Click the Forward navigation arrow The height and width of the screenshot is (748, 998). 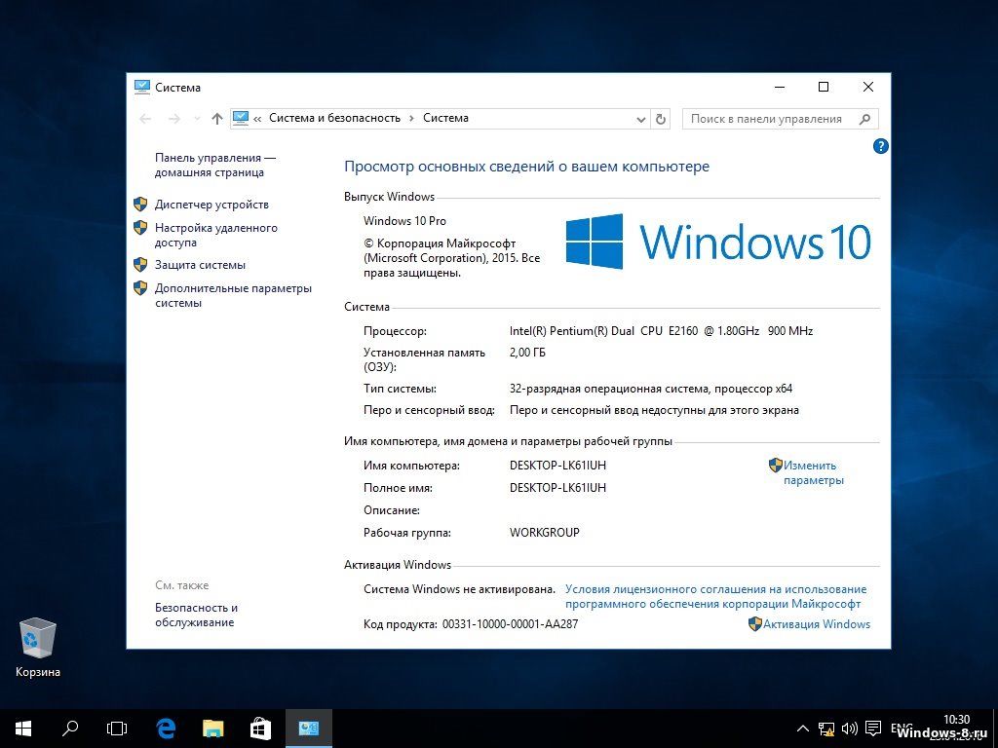point(173,119)
